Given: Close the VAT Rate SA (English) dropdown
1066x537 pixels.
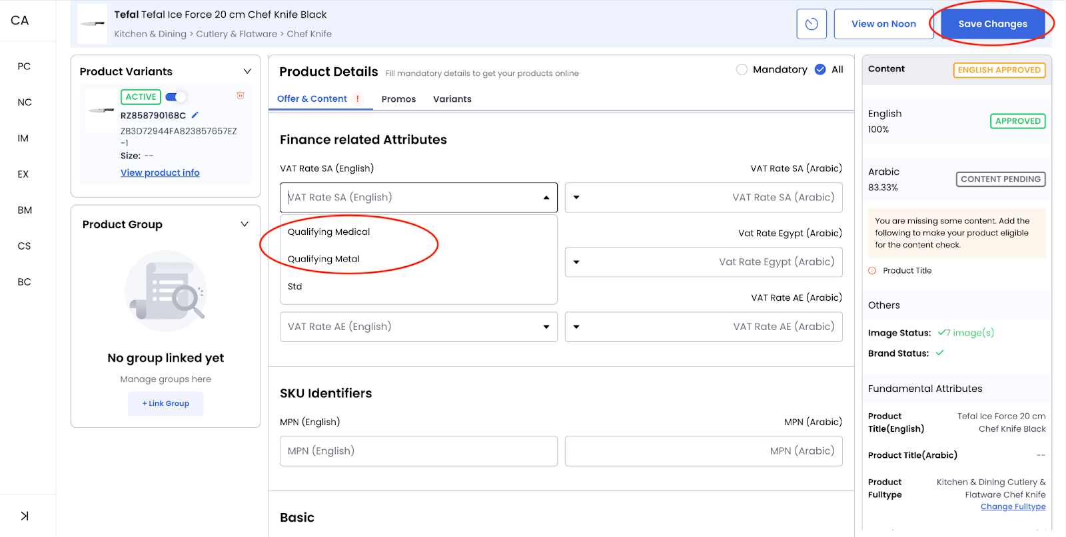Looking at the screenshot, I should 546,198.
